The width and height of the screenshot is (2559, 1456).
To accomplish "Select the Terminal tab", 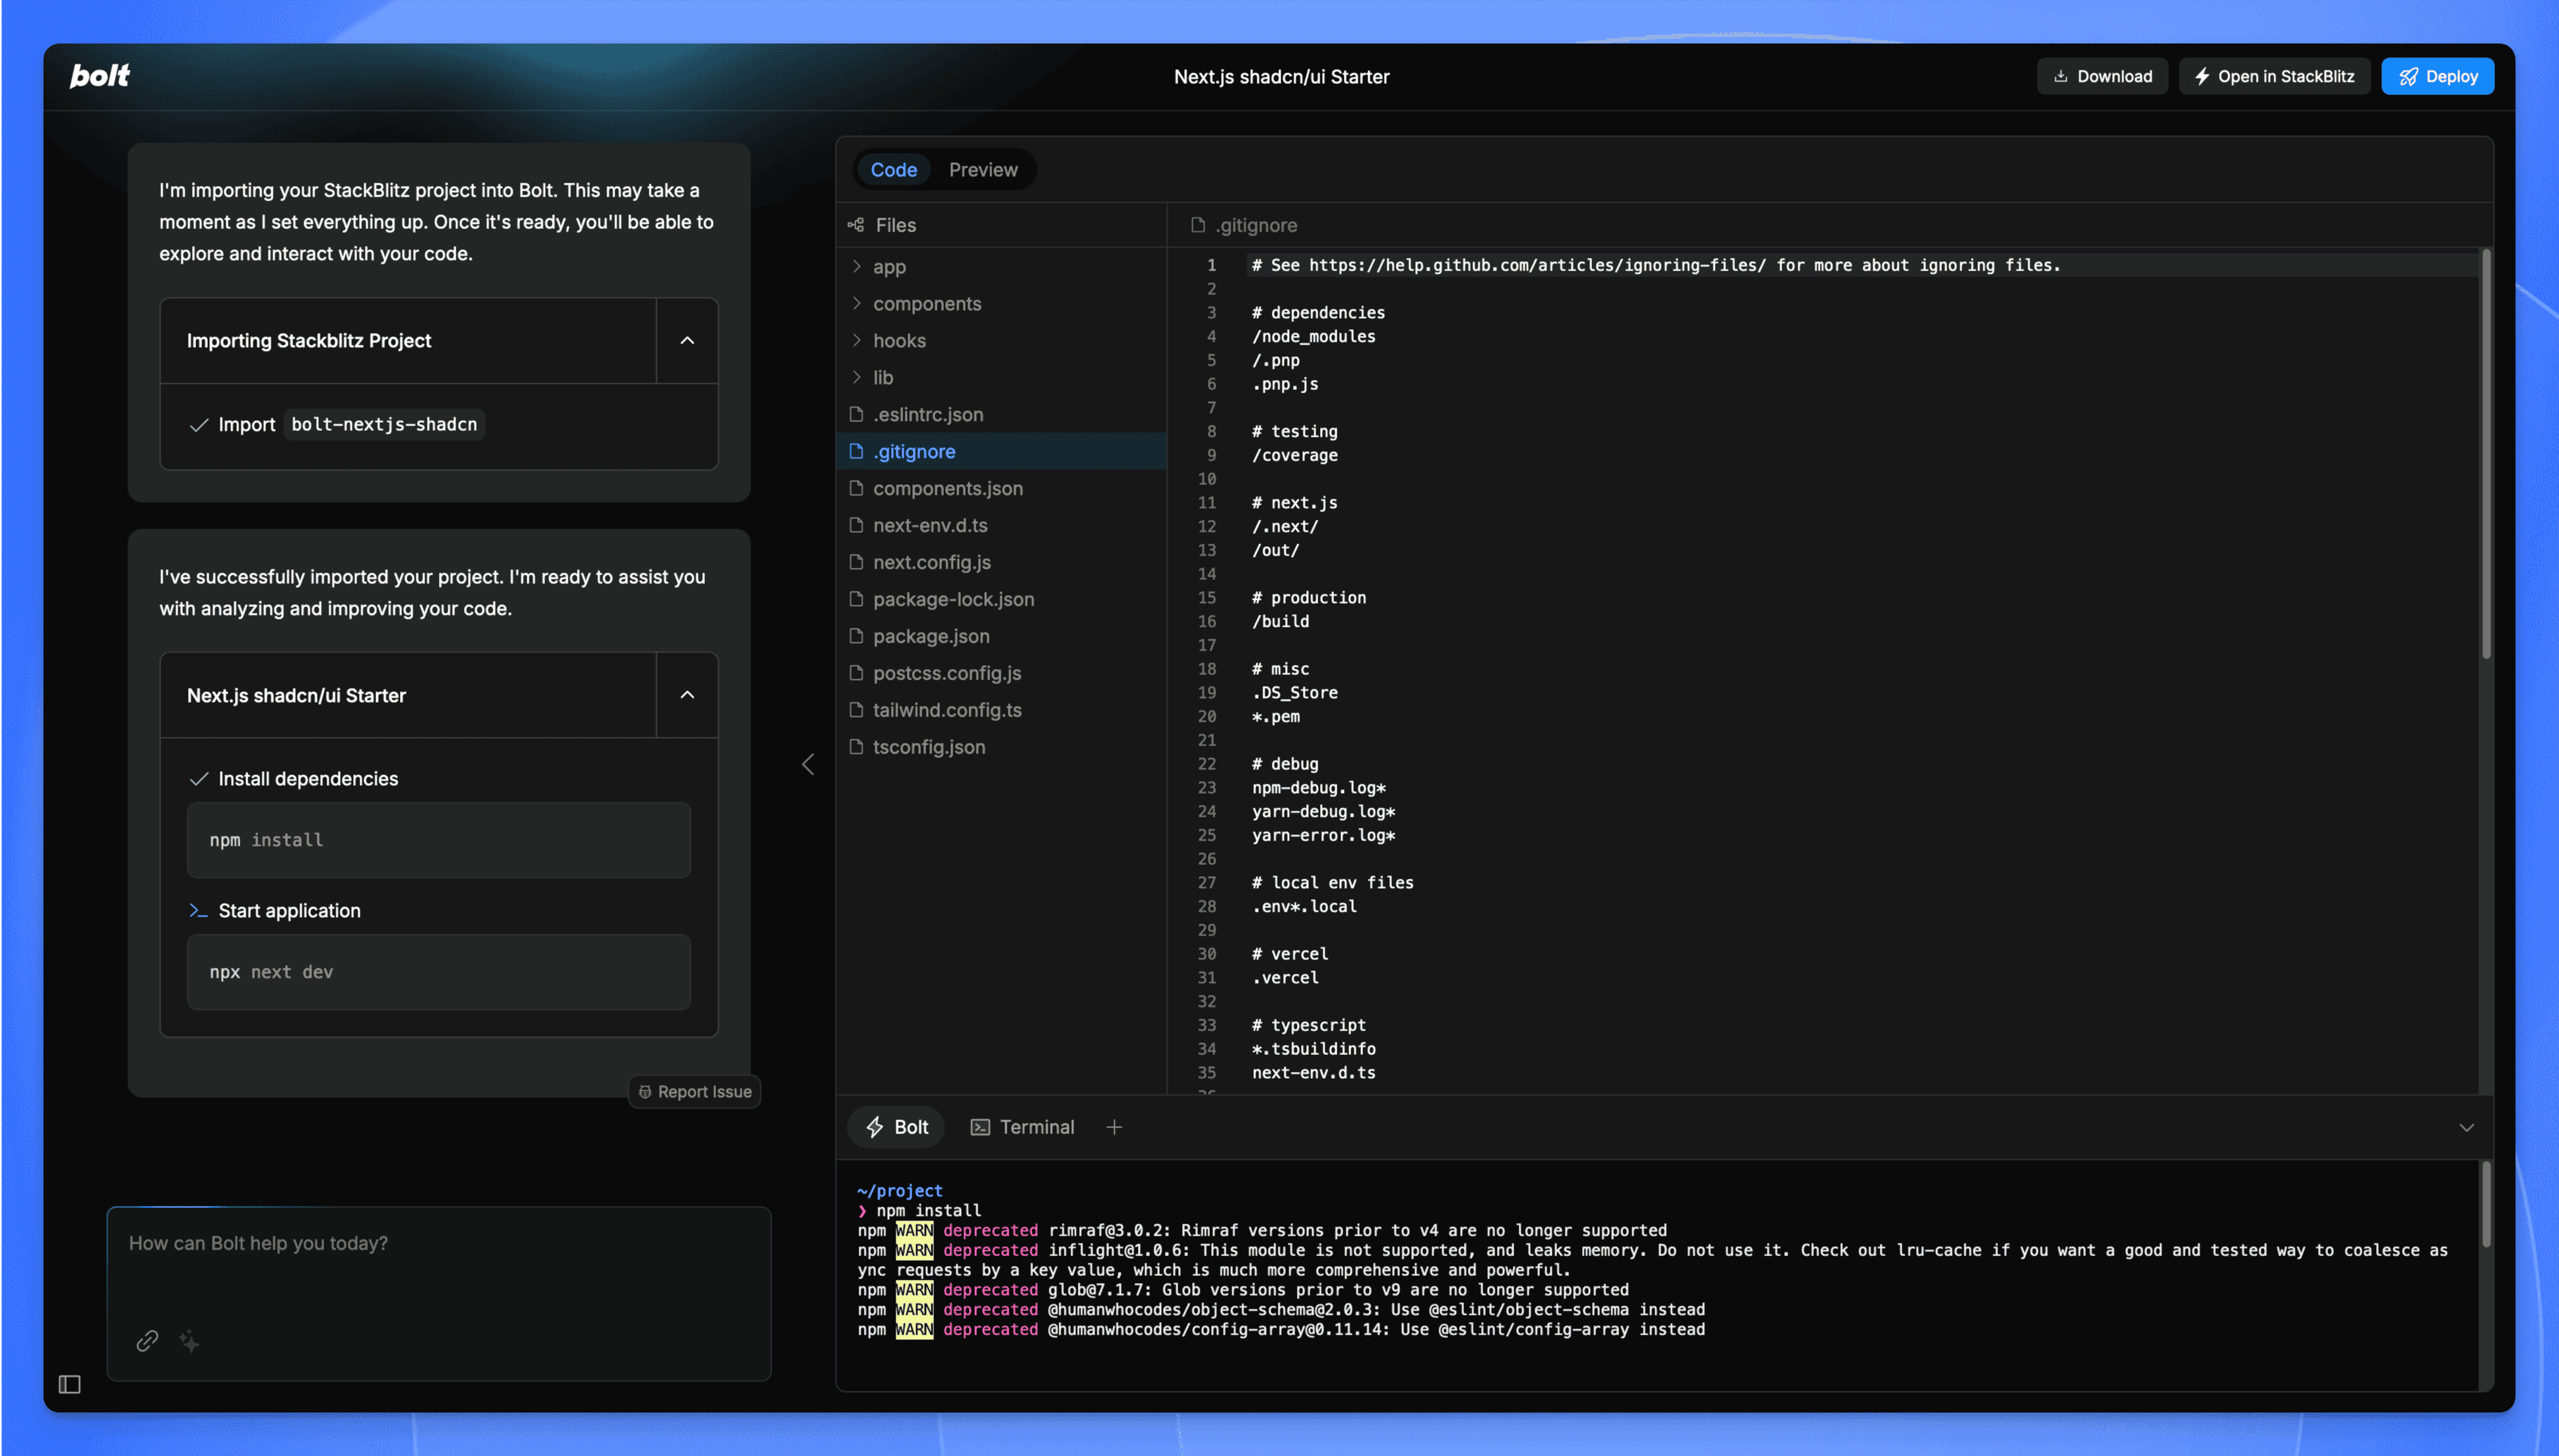I will (1022, 1128).
